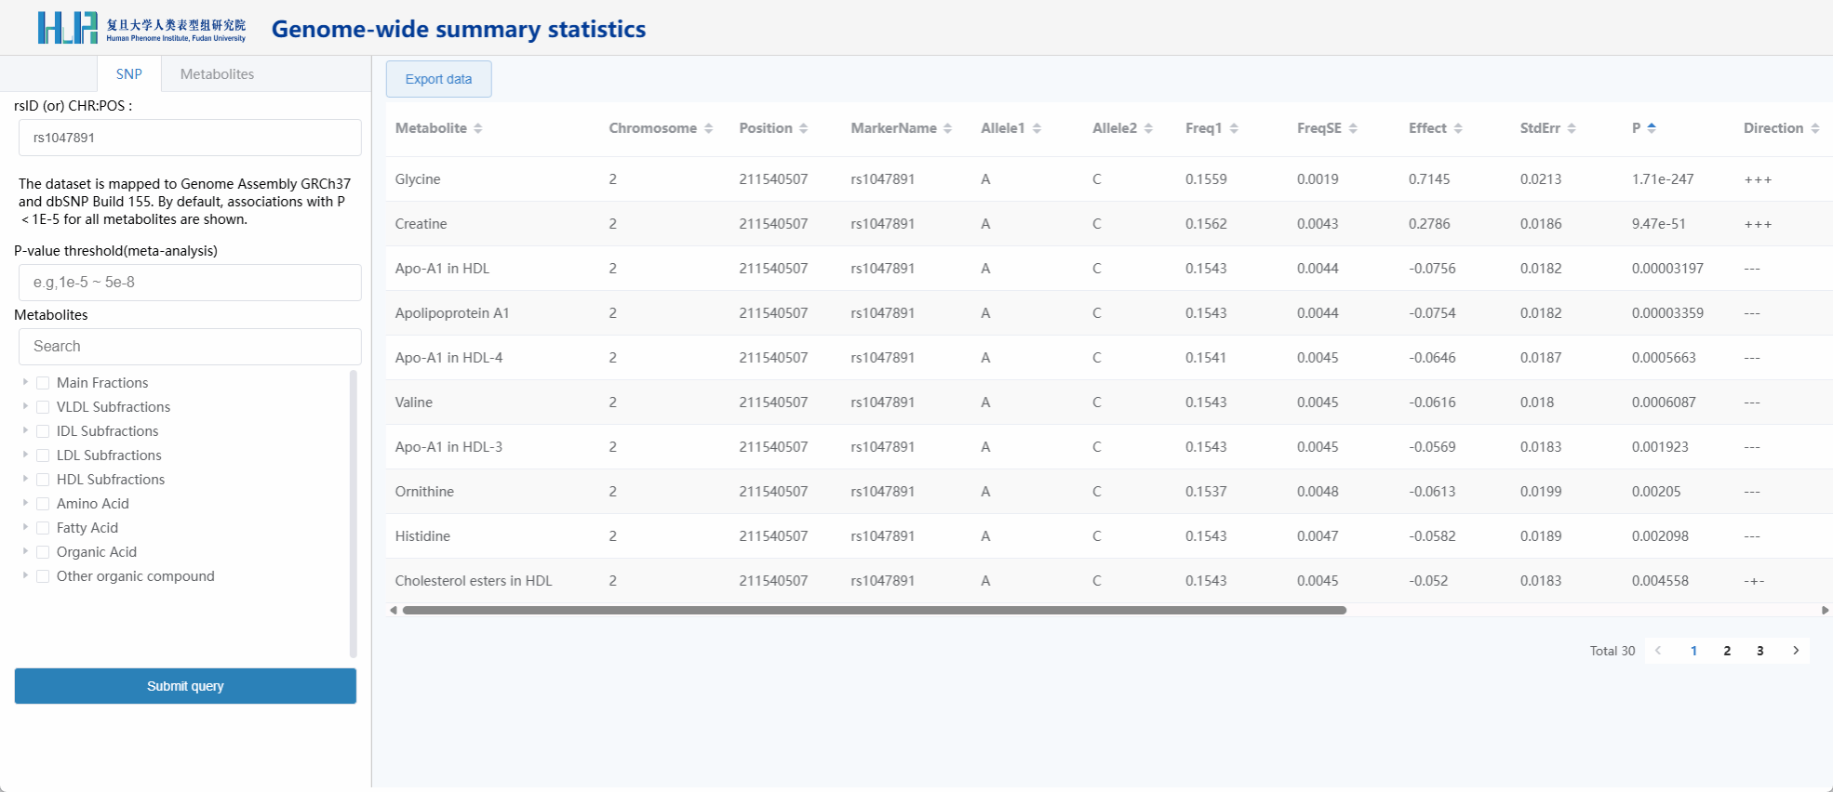Click the horizontal table scrollbar
Screen dimensions: 1833x792
[874, 611]
